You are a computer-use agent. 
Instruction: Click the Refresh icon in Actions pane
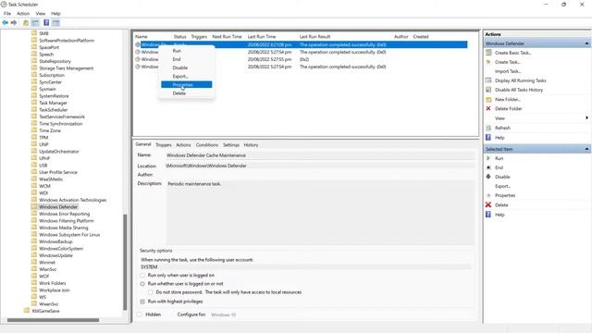point(488,128)
